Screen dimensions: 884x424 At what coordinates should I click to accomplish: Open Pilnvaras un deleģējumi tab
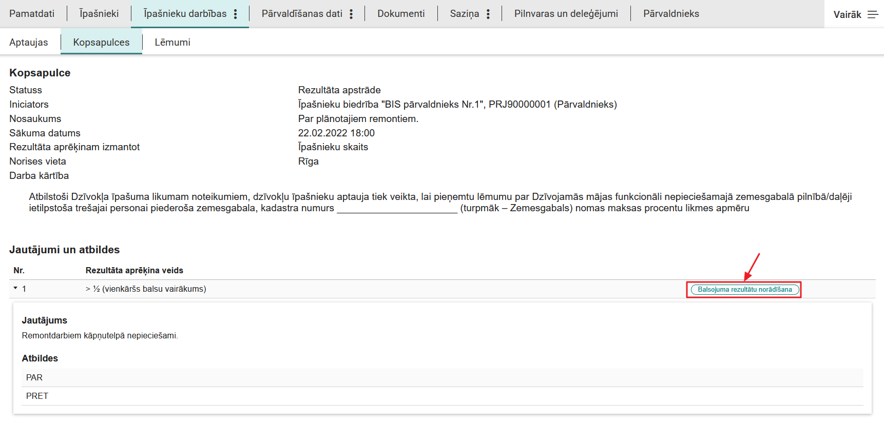coord(566,14)
